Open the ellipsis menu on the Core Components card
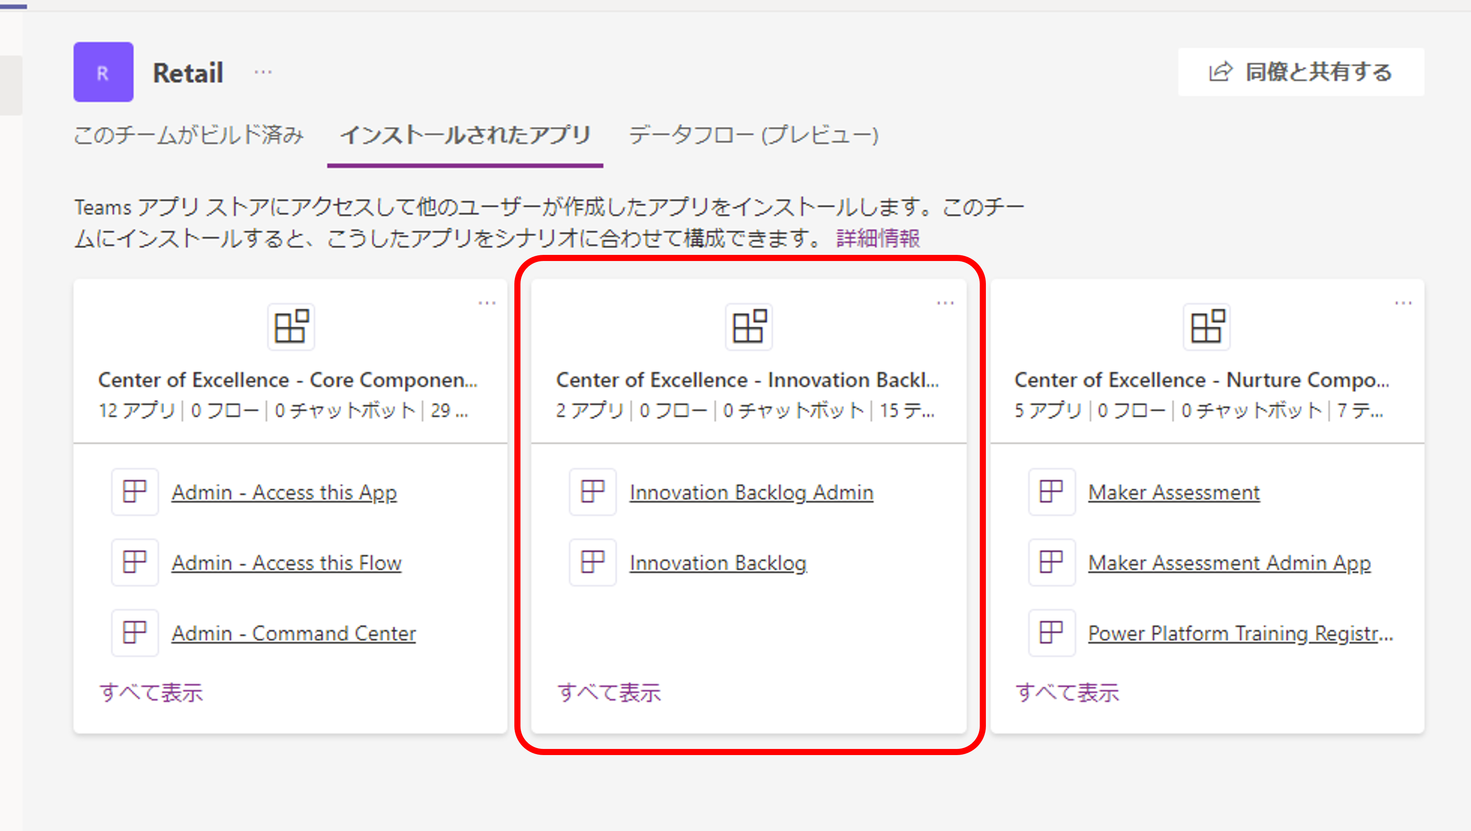Screen dimensions: 1471x831 [487, 303]
